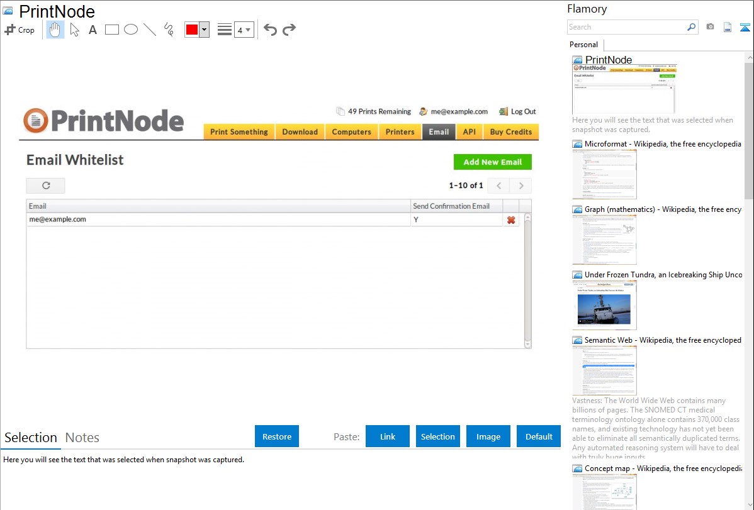Activate the hand pan tool
This screenshot has width=754, height=510.
pyautogui.click(x=55, y=30)
